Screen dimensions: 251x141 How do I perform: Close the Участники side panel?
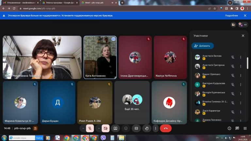tap(243, 36)
